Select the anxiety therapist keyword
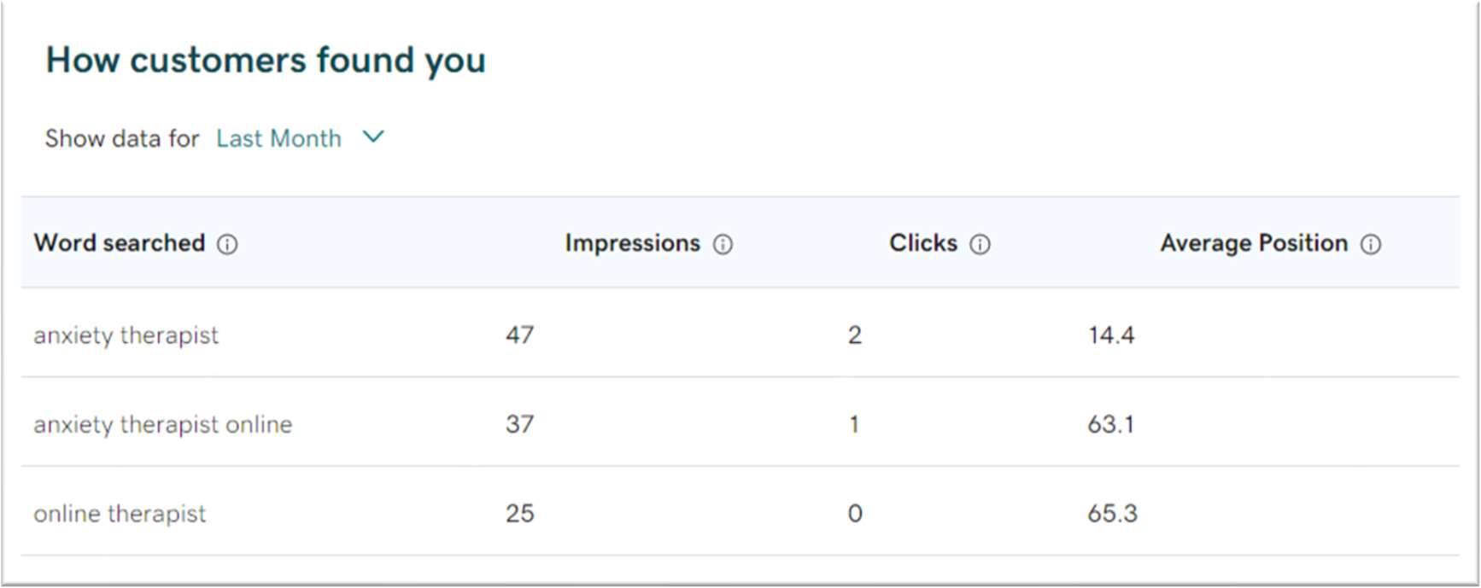 click(126, 335)
